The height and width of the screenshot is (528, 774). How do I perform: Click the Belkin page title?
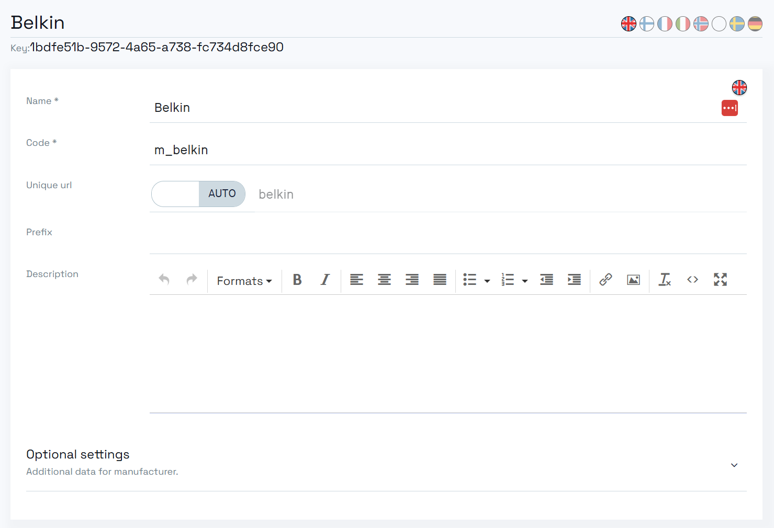coord(38,22)
